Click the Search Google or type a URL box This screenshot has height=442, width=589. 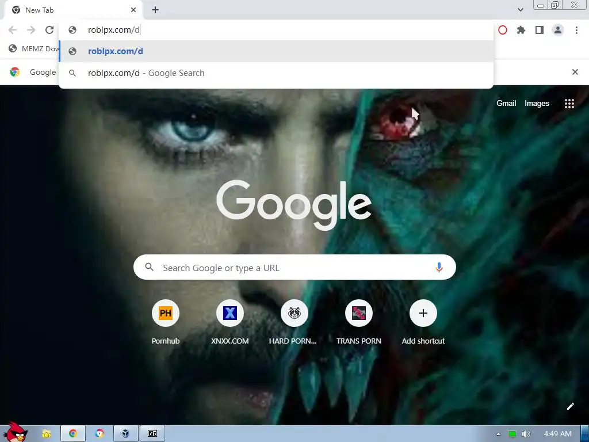pyautogui.click(x=294, y=267)
